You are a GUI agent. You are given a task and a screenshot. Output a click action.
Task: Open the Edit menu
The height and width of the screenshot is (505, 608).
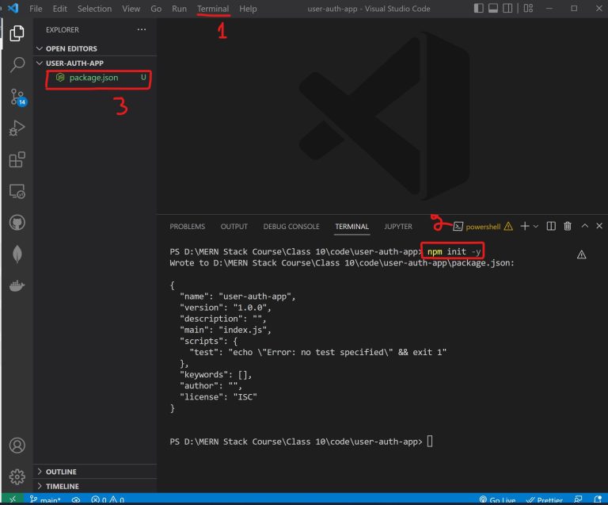tap(59, 9)
